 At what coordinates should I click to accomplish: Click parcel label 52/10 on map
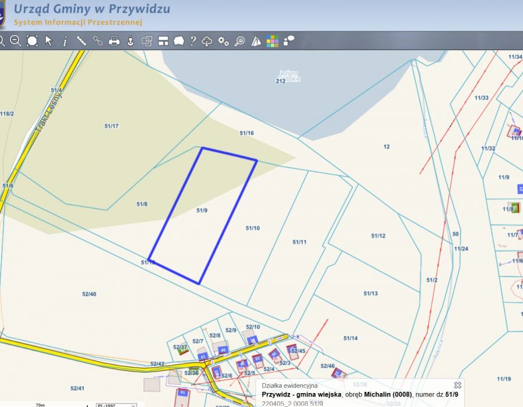pyautogui.click(x=253, y=327)
